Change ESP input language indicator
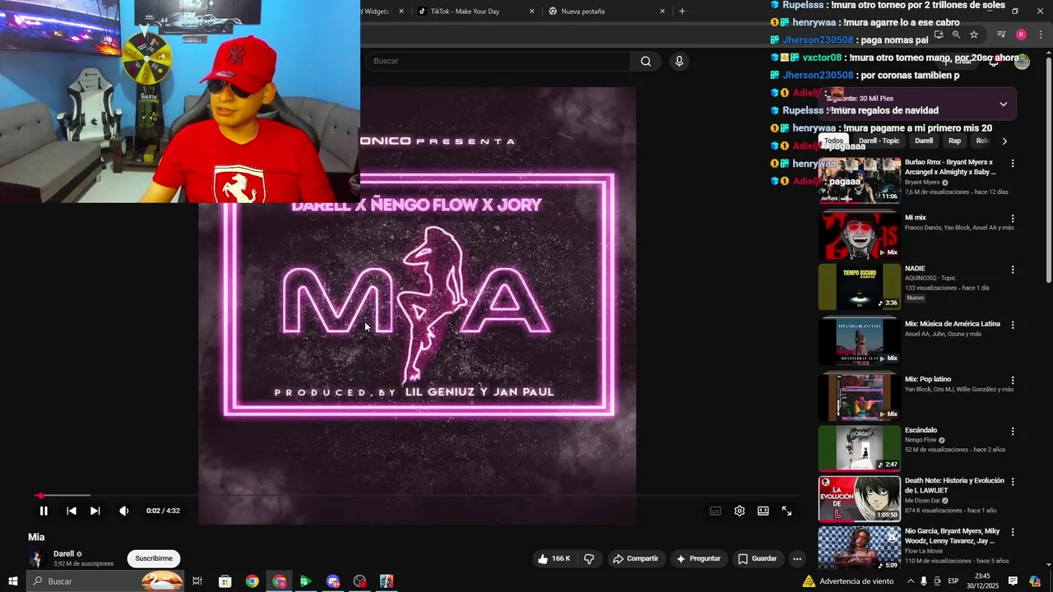The width and height of the screenshot is (1053, 592). (953, 581)
